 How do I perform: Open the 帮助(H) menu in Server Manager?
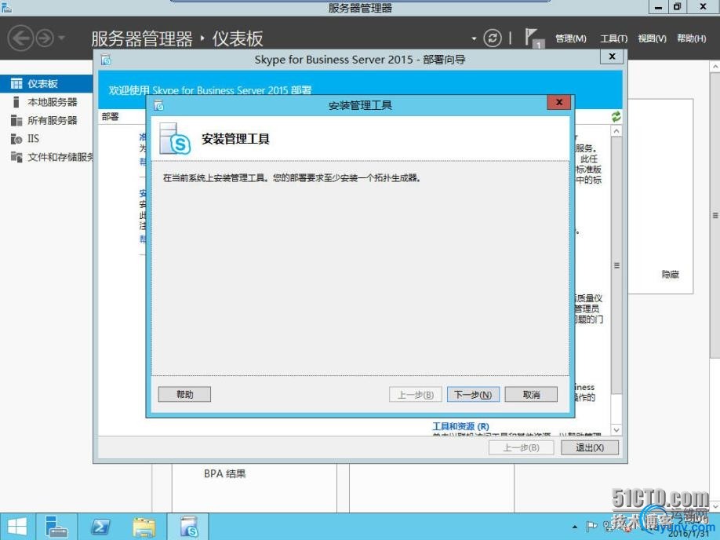pyautogui.click(x=692, y=38)
